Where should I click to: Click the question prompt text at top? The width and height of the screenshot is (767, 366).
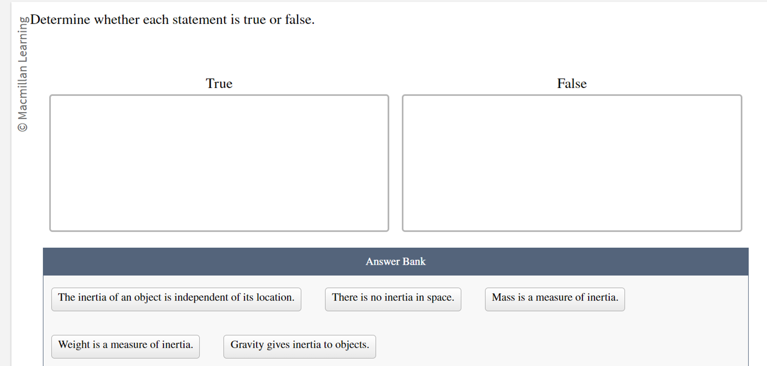[172, 20]
